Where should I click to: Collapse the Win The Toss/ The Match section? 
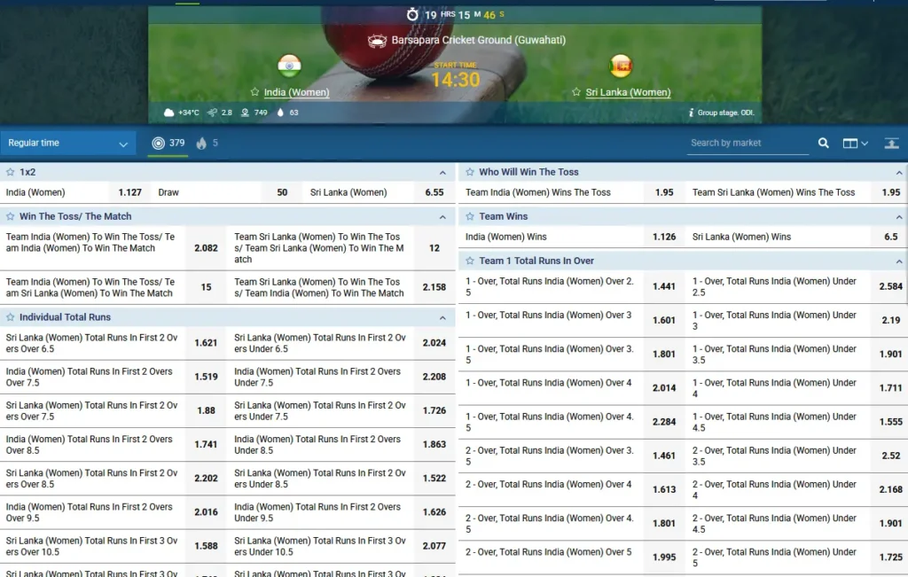(442, 215)
